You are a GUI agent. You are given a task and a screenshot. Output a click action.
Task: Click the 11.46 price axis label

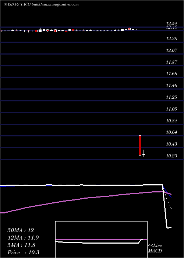(x=171, y=86)
